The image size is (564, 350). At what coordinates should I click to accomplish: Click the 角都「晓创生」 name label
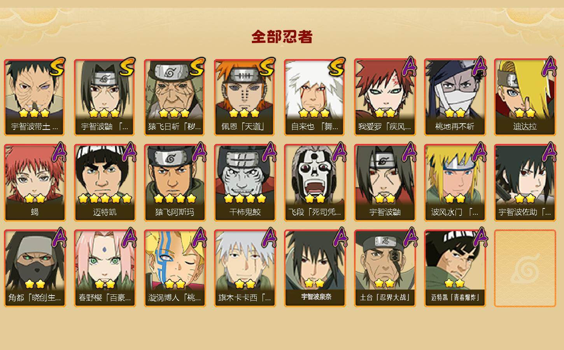pyautogui.click(x=35, y=298)
